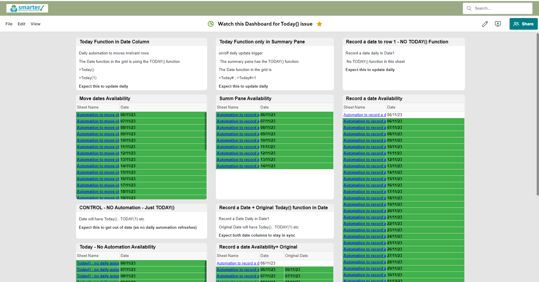Open Record a date link for 25/11/23
539x282 pixels.
(364, 243)
